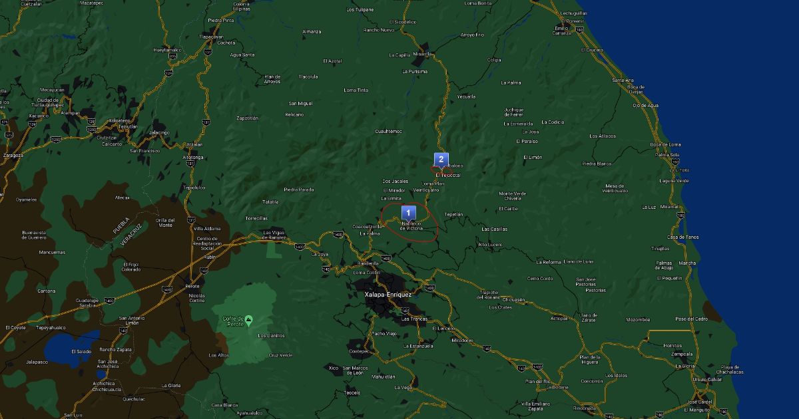The height and width of the screenshot is (419, 799).
Task: Click the Alto Lucero place label
Action: coord(490,244)
